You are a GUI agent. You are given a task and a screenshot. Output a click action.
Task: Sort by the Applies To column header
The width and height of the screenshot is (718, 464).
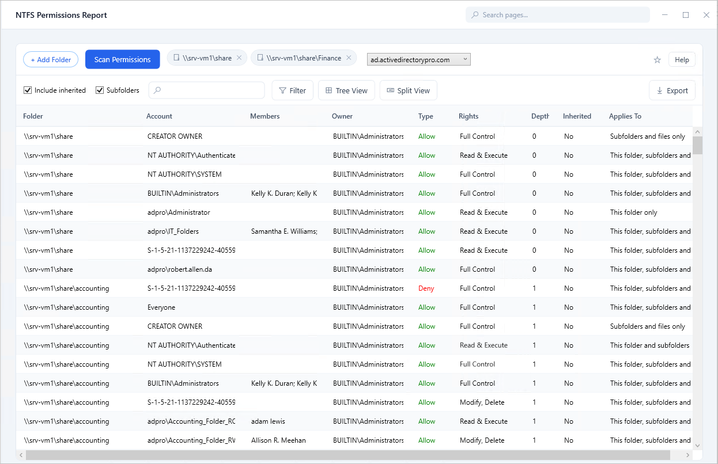(625, 116)
